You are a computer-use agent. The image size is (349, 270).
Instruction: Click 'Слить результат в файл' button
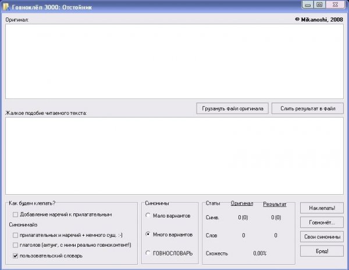(307, 108)
